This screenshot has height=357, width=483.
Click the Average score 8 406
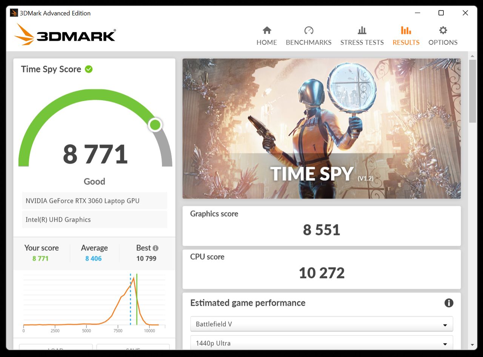tap(94, 259)
